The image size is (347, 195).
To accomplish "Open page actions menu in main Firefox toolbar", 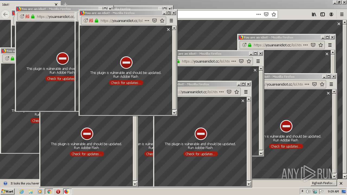I will click(259, 14).
